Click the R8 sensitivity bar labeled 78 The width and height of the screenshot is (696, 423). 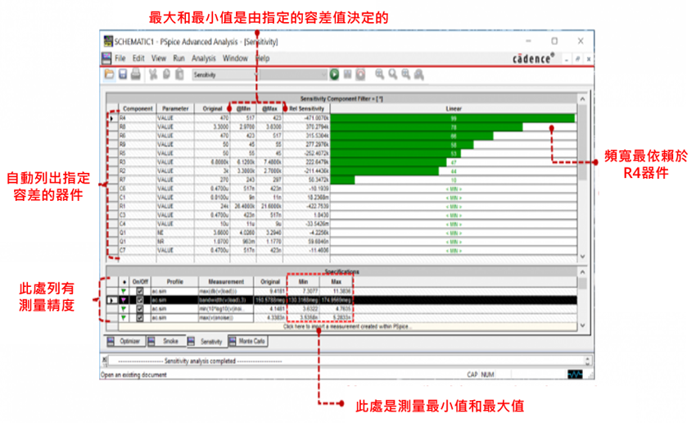(x=427, y=127)
